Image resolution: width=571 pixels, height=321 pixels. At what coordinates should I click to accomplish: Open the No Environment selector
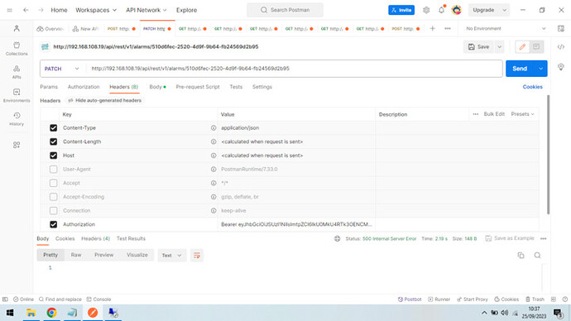[x=506, y=28]
